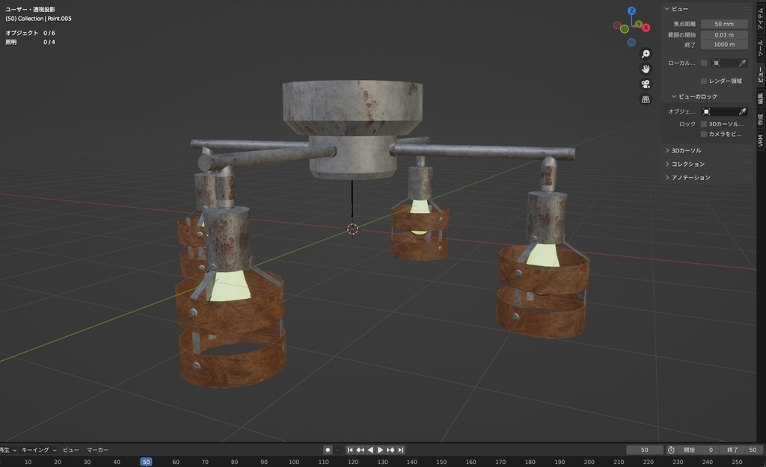The image size is (766, 467).
Task: Open the timeline ビュー menu
Action: pyautogui.click(x=71, y=450)
